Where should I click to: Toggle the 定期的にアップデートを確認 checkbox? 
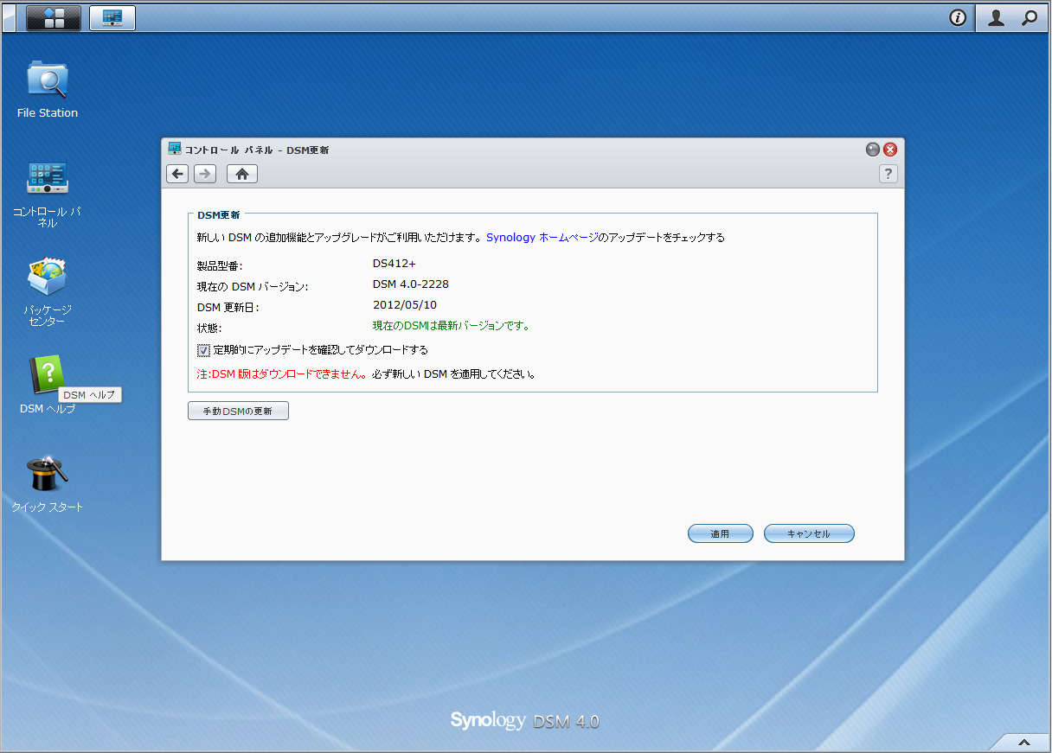pos(203,350)
